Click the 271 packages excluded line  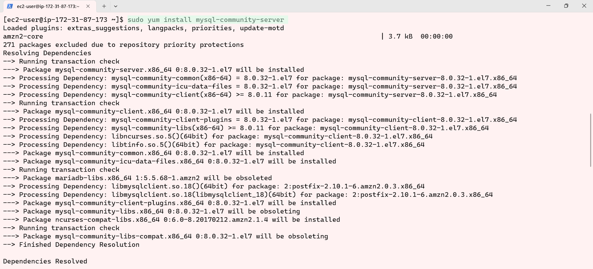click(123, 45)
